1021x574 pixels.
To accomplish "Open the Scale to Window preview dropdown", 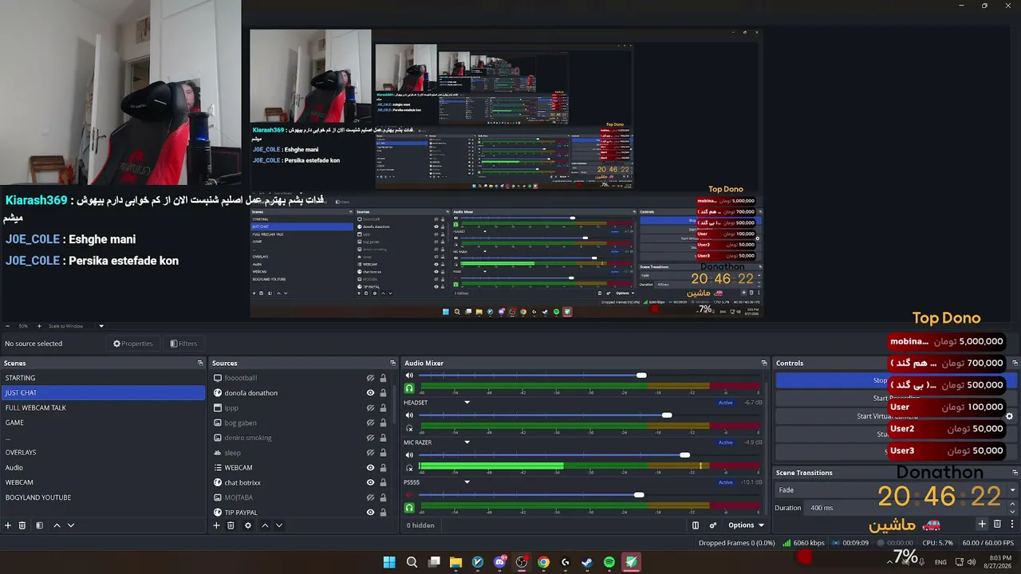I will [101, 326].
